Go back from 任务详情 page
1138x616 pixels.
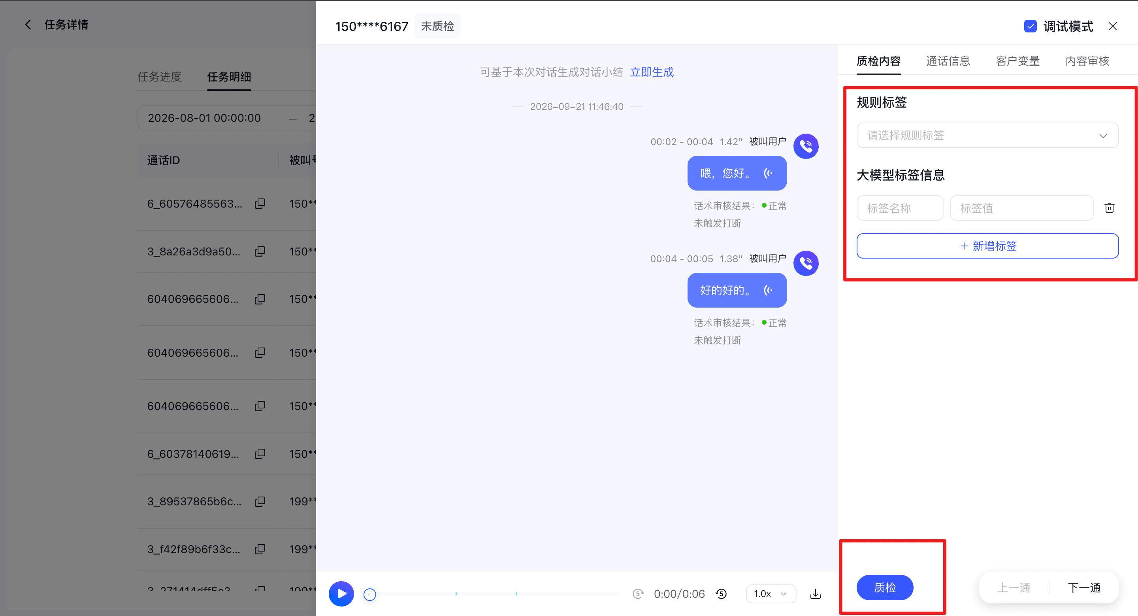pyautogui.click(x=28, y=25)
